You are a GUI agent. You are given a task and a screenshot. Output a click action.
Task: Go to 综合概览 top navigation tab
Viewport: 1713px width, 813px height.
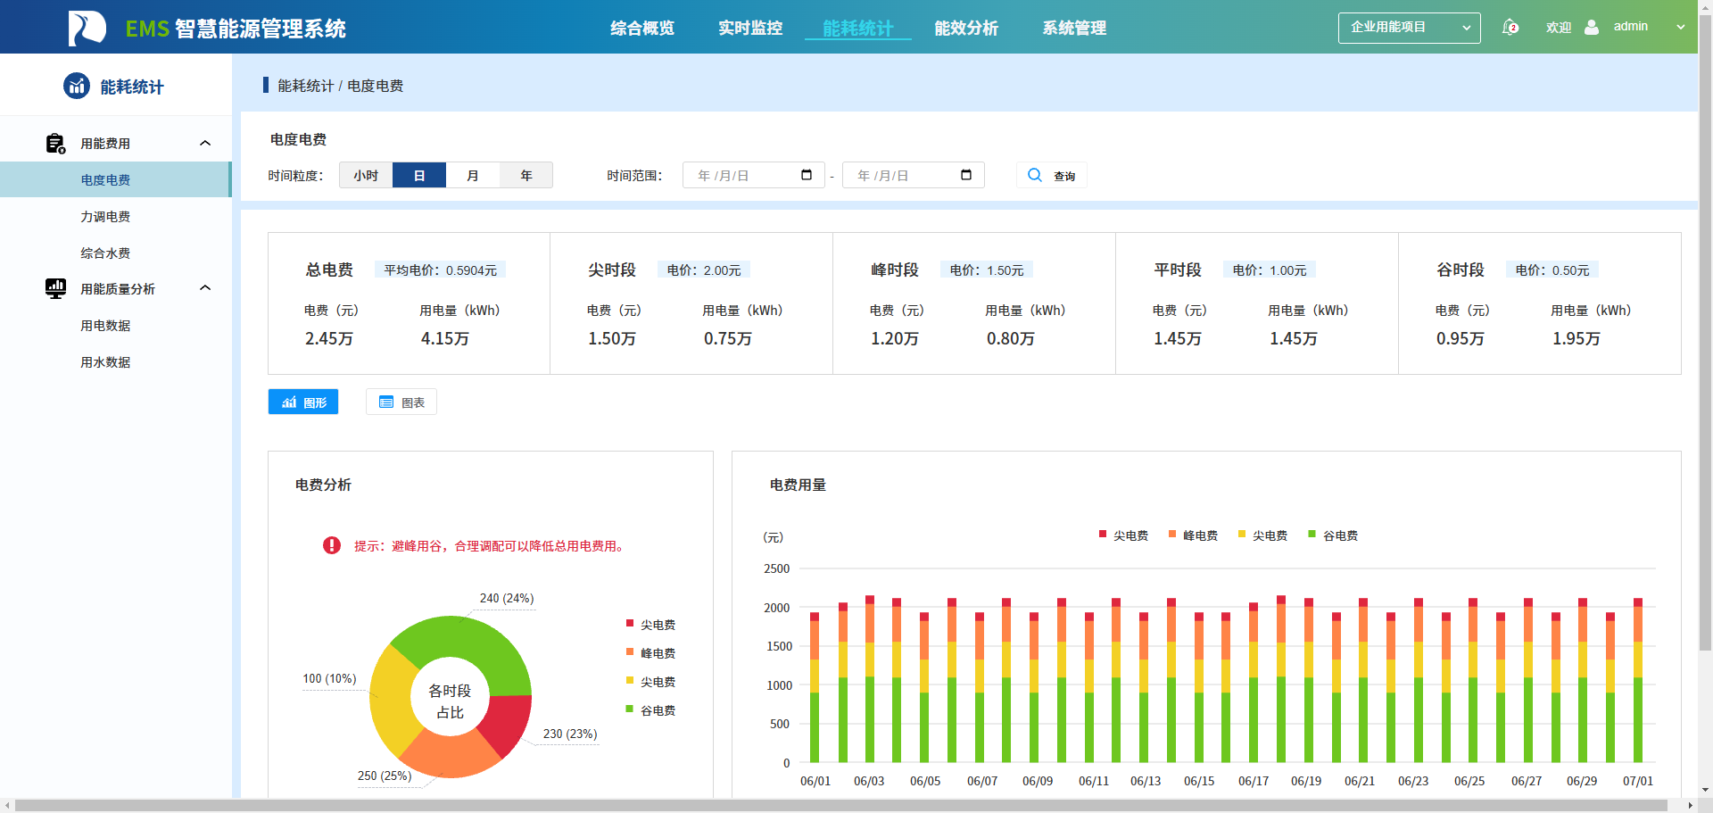[x=642, y=29]
